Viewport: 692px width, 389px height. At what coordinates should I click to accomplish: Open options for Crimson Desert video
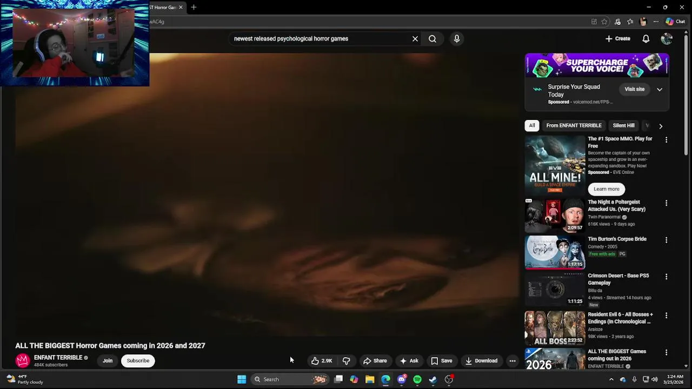(x=666, y=277)
